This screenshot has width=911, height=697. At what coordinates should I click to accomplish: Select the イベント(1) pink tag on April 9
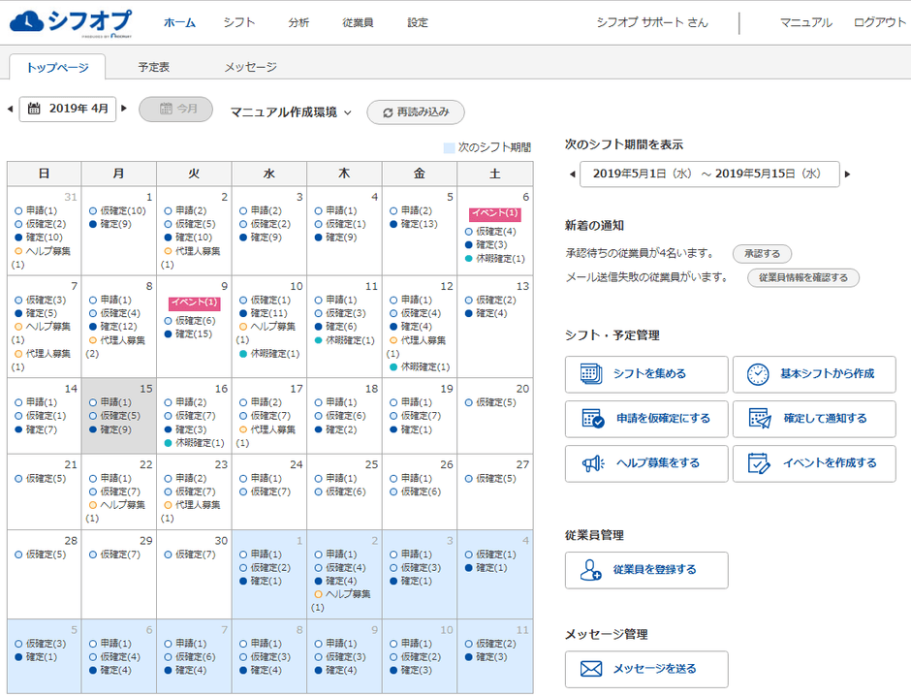coord(194,303)
